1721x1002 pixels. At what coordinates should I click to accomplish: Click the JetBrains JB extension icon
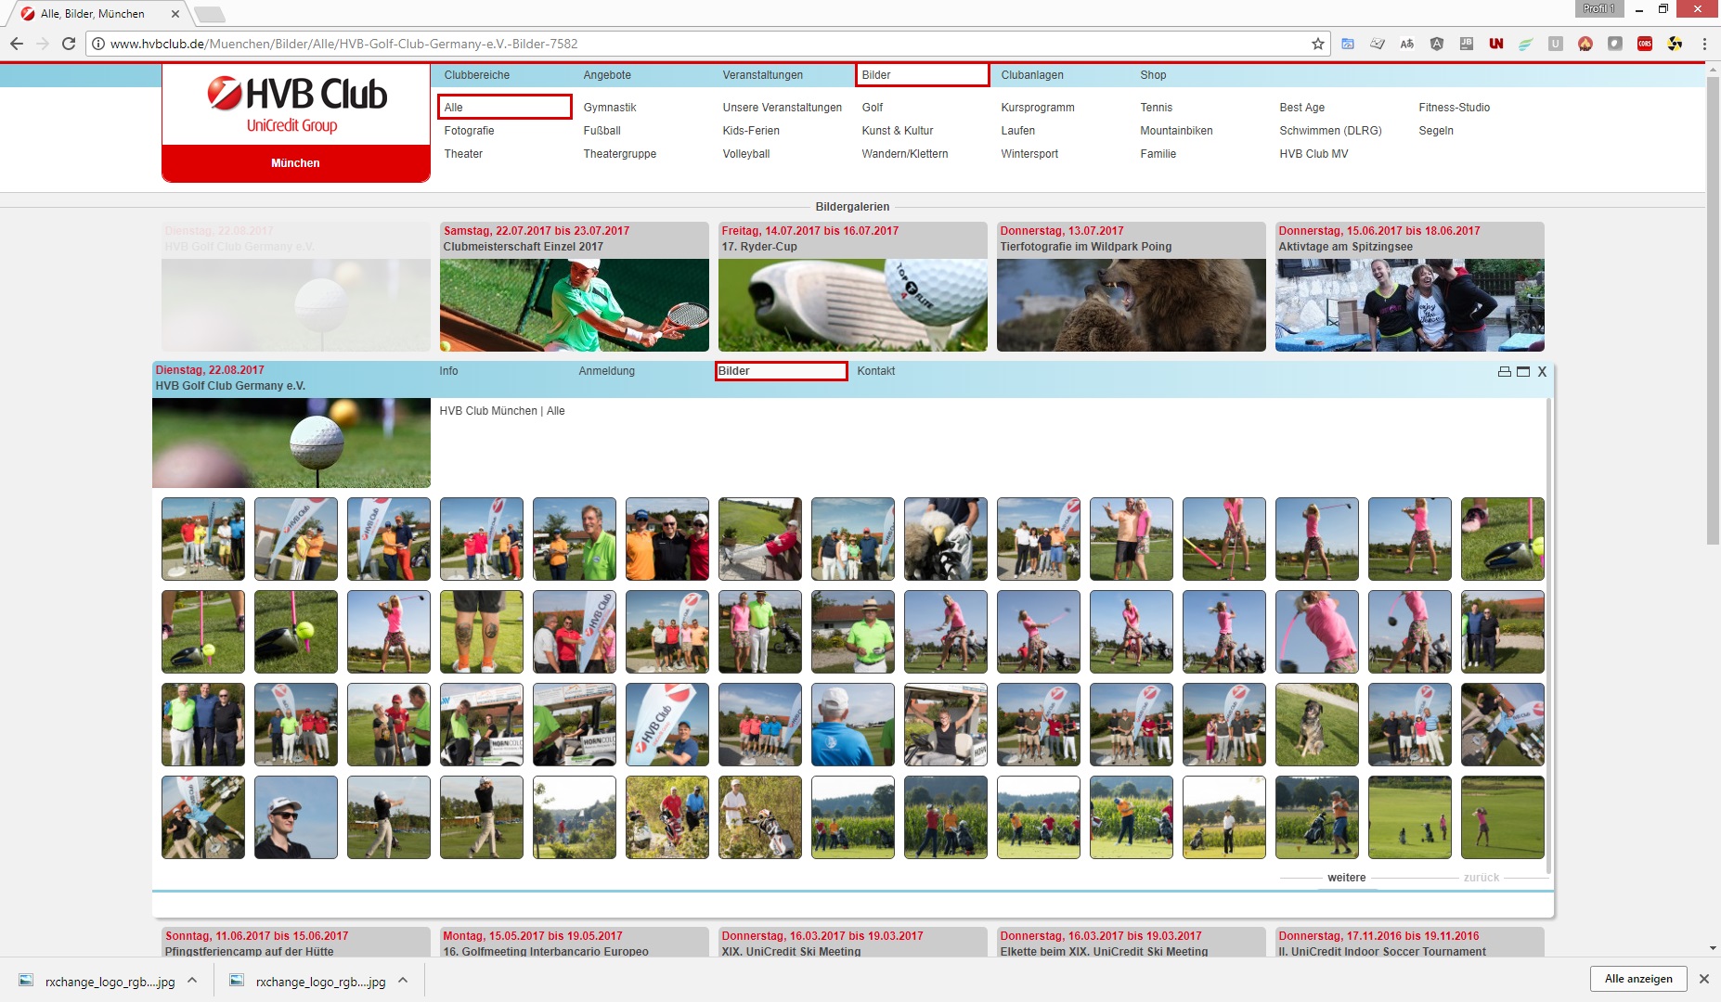(x=1467, y=44)
